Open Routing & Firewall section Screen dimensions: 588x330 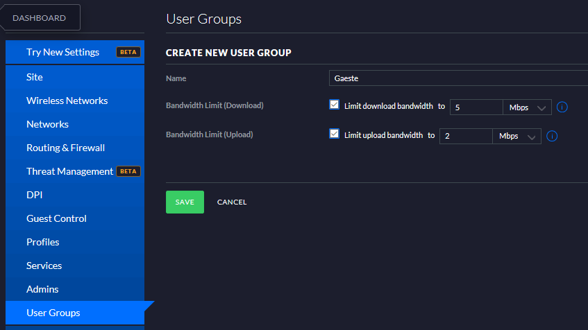75,148
